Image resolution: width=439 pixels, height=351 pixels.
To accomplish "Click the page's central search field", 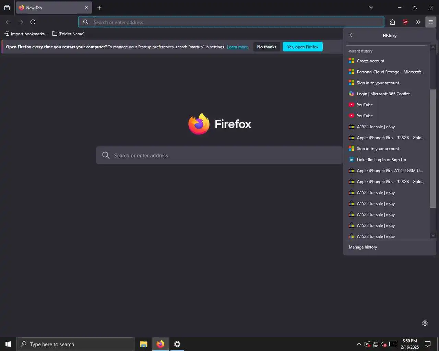I will point(219,156).
